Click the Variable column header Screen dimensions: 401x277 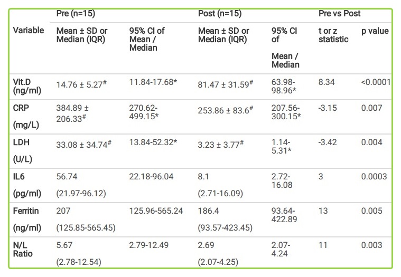29,30
